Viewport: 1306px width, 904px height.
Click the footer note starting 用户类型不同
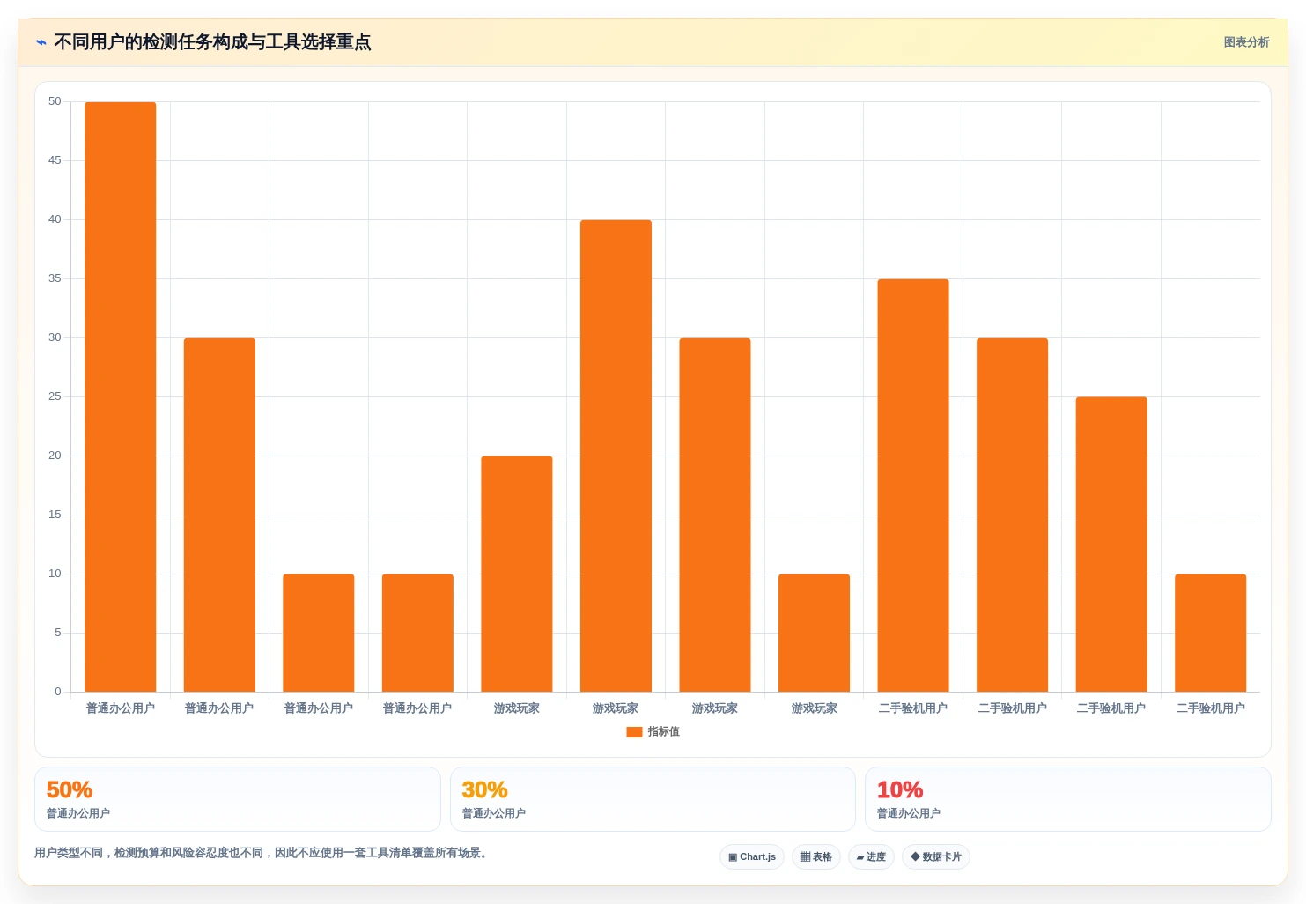(x=262, y=853)
